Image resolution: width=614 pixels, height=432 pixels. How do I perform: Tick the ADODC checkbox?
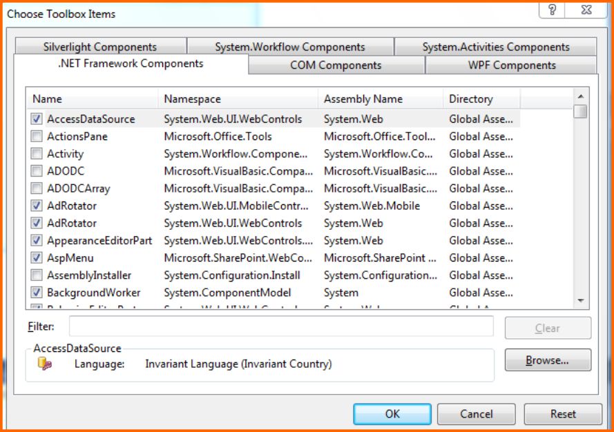pos(37,171)
